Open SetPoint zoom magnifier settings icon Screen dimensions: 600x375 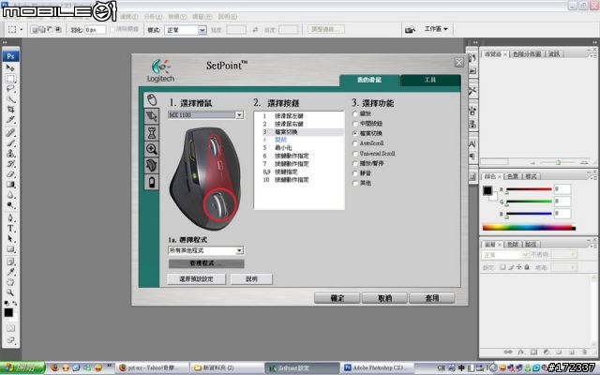[x=152, y=149]
